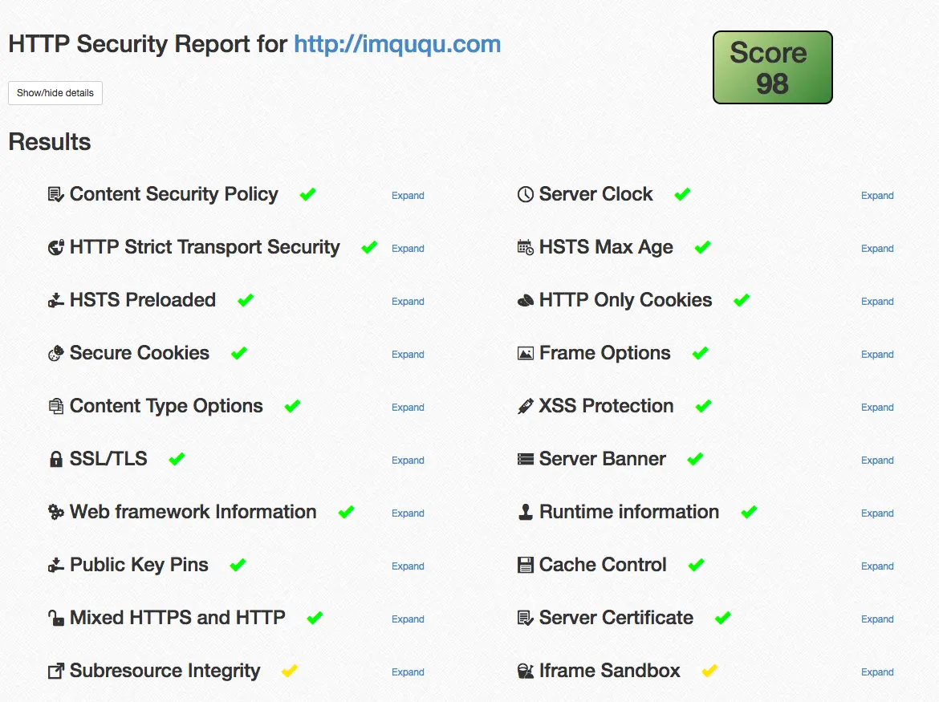Open the http://imququ.com link

[x=396, y=44]
